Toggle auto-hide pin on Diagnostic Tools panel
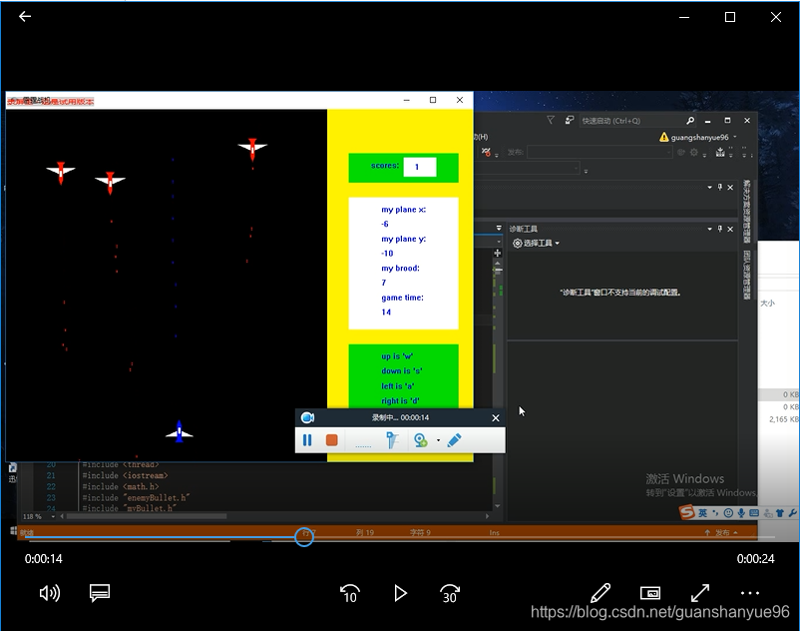800x631 pixels. click(720, 229)
